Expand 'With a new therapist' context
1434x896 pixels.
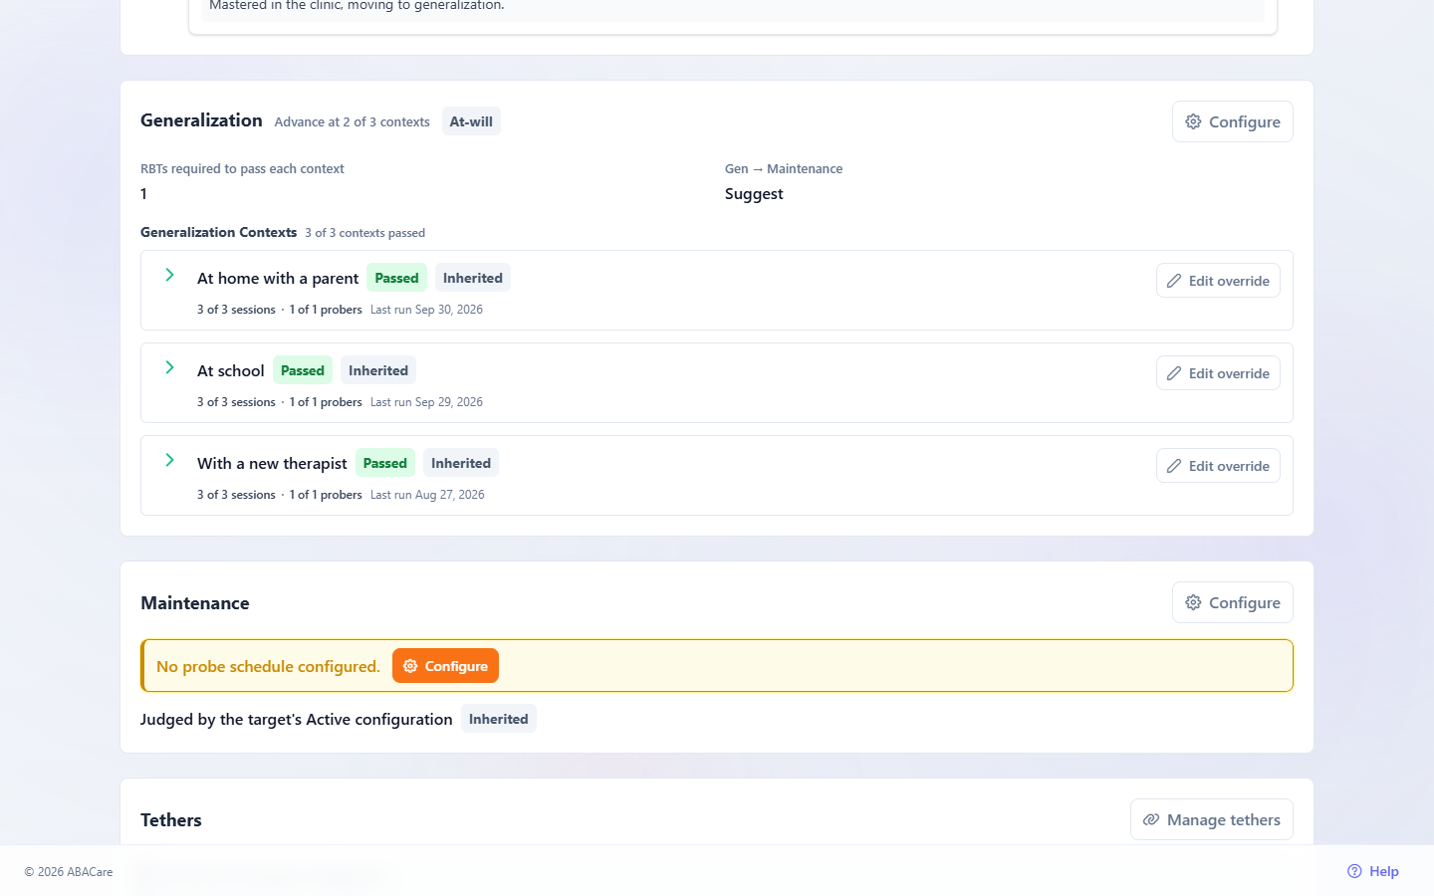[x=169, y=460]
